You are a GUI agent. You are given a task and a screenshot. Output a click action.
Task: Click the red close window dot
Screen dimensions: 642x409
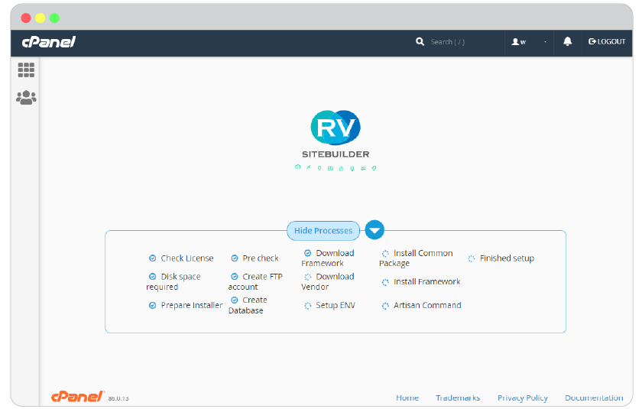click(26, 18)
